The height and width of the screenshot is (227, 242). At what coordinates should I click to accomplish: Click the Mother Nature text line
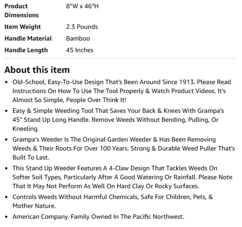pos(34,206)
